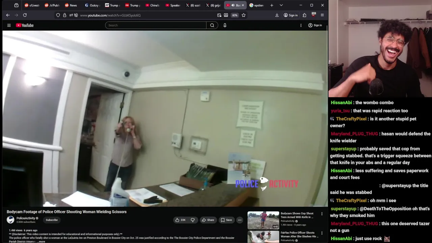
Task: Open the Teen Armed With Knife thumbnail
Action: coord(263,220)
